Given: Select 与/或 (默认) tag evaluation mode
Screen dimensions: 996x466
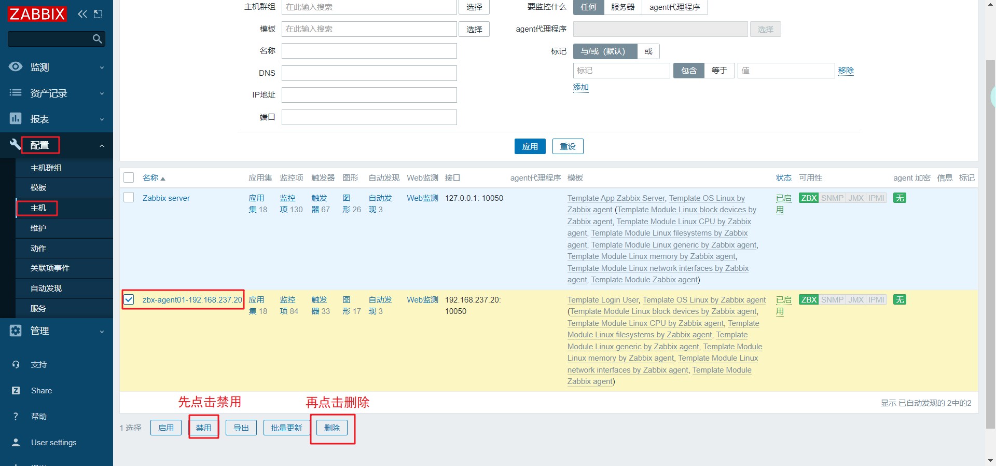Looking at the screenshot, I should (605, 51).
